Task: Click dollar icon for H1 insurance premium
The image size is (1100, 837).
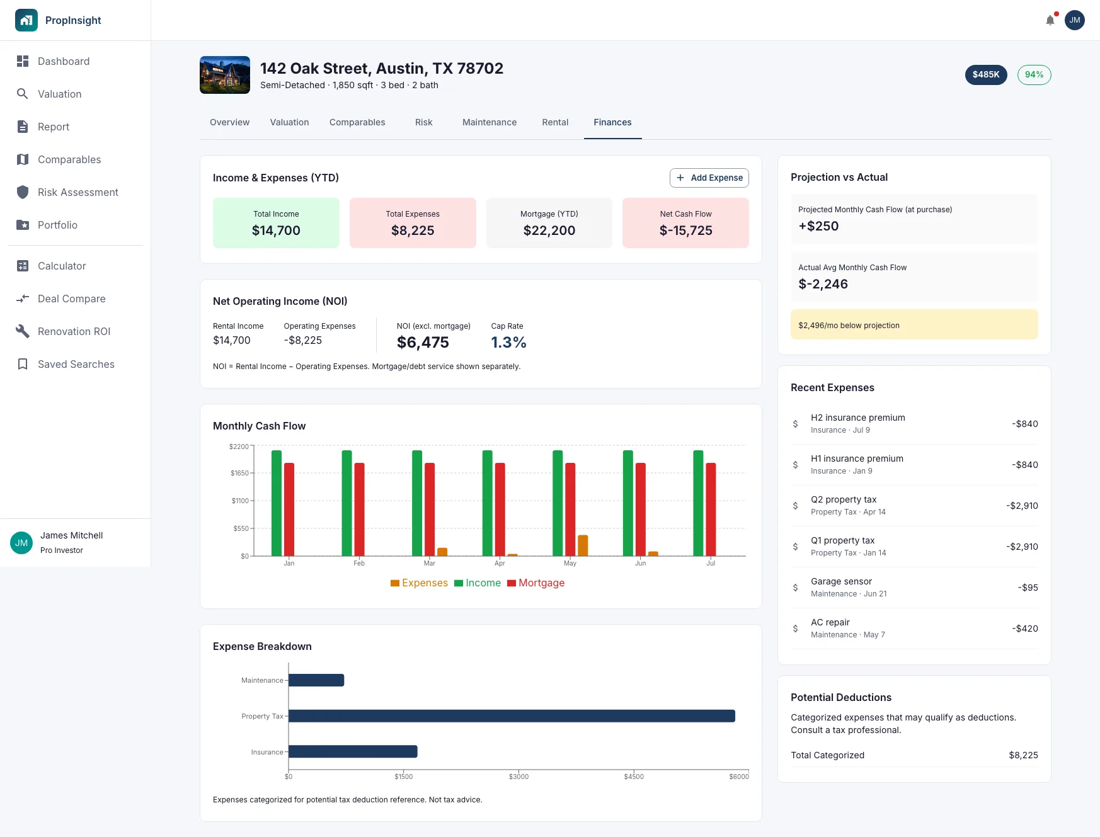Action: click(x=795, y=465)
